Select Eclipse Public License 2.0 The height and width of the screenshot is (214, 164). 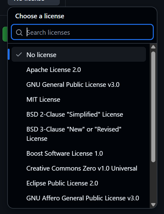point(79,183)
